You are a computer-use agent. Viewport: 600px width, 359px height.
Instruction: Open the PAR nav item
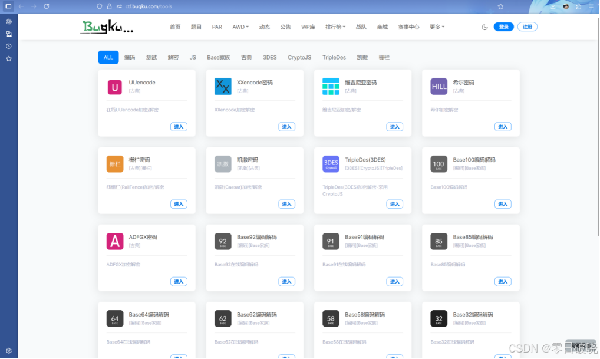(217, 27)
